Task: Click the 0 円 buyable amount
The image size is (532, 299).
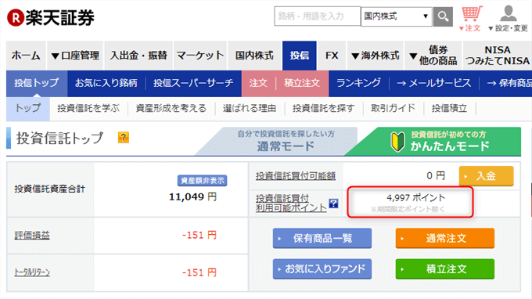Action: click(x=435, y=176)
